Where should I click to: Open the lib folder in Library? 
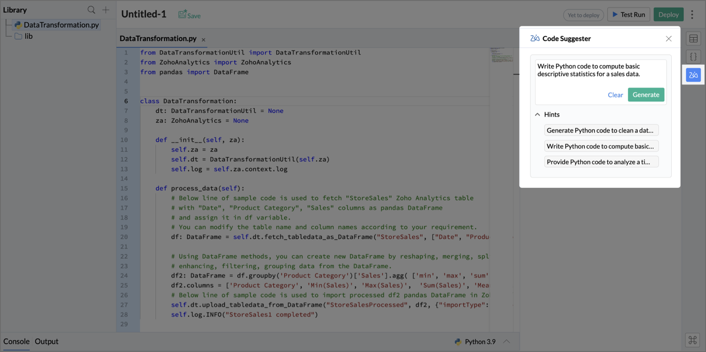pyautogui.click(x=28, y=36)
